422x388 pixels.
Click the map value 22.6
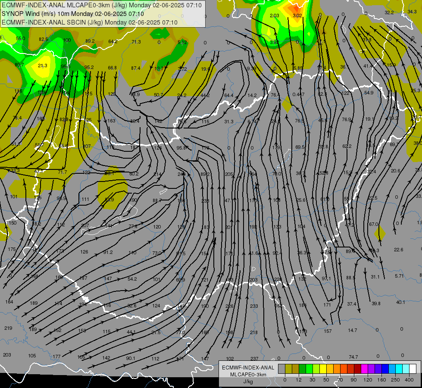point(398,250)
